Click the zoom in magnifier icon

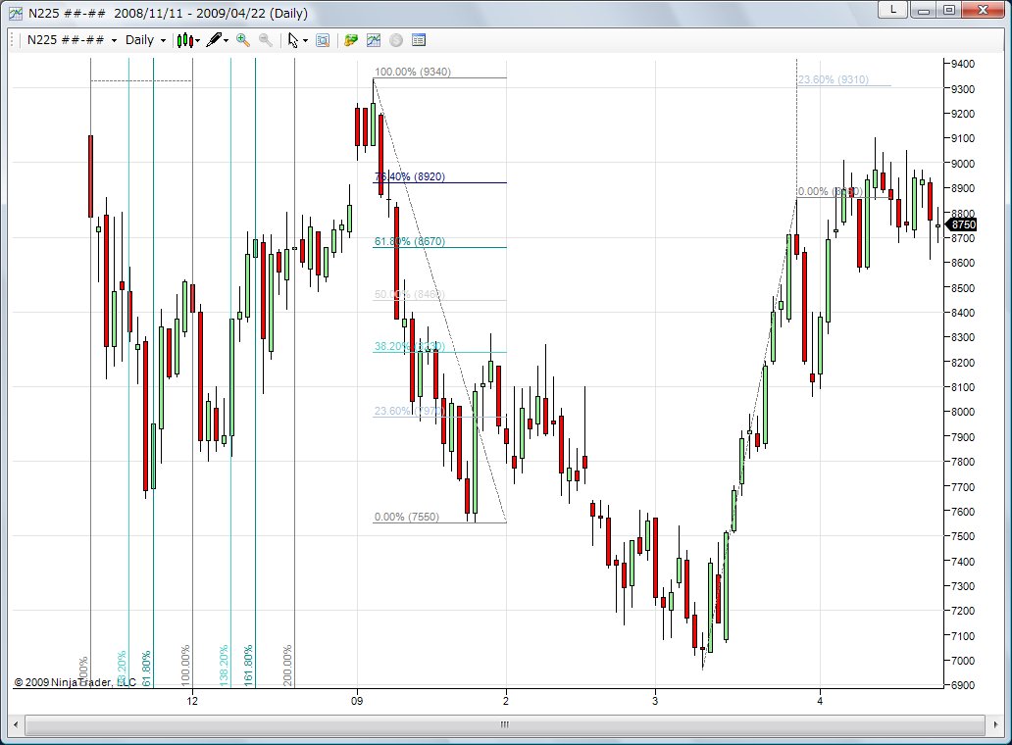coord(243,40)
